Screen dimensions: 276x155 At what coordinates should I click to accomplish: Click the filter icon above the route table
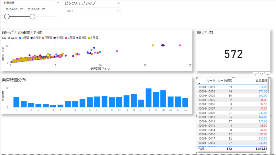coord(255,75)
